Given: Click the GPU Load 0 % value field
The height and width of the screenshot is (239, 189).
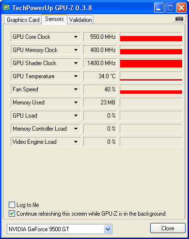Looking at the screenshot, I should [100, 116].
